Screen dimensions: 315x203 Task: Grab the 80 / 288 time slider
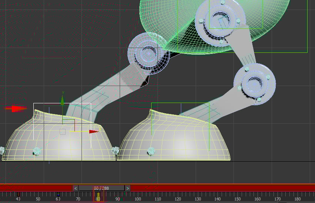pos(102,188)
